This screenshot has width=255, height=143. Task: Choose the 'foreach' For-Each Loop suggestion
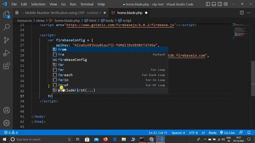pyautogui.click(x=110, y=75)
